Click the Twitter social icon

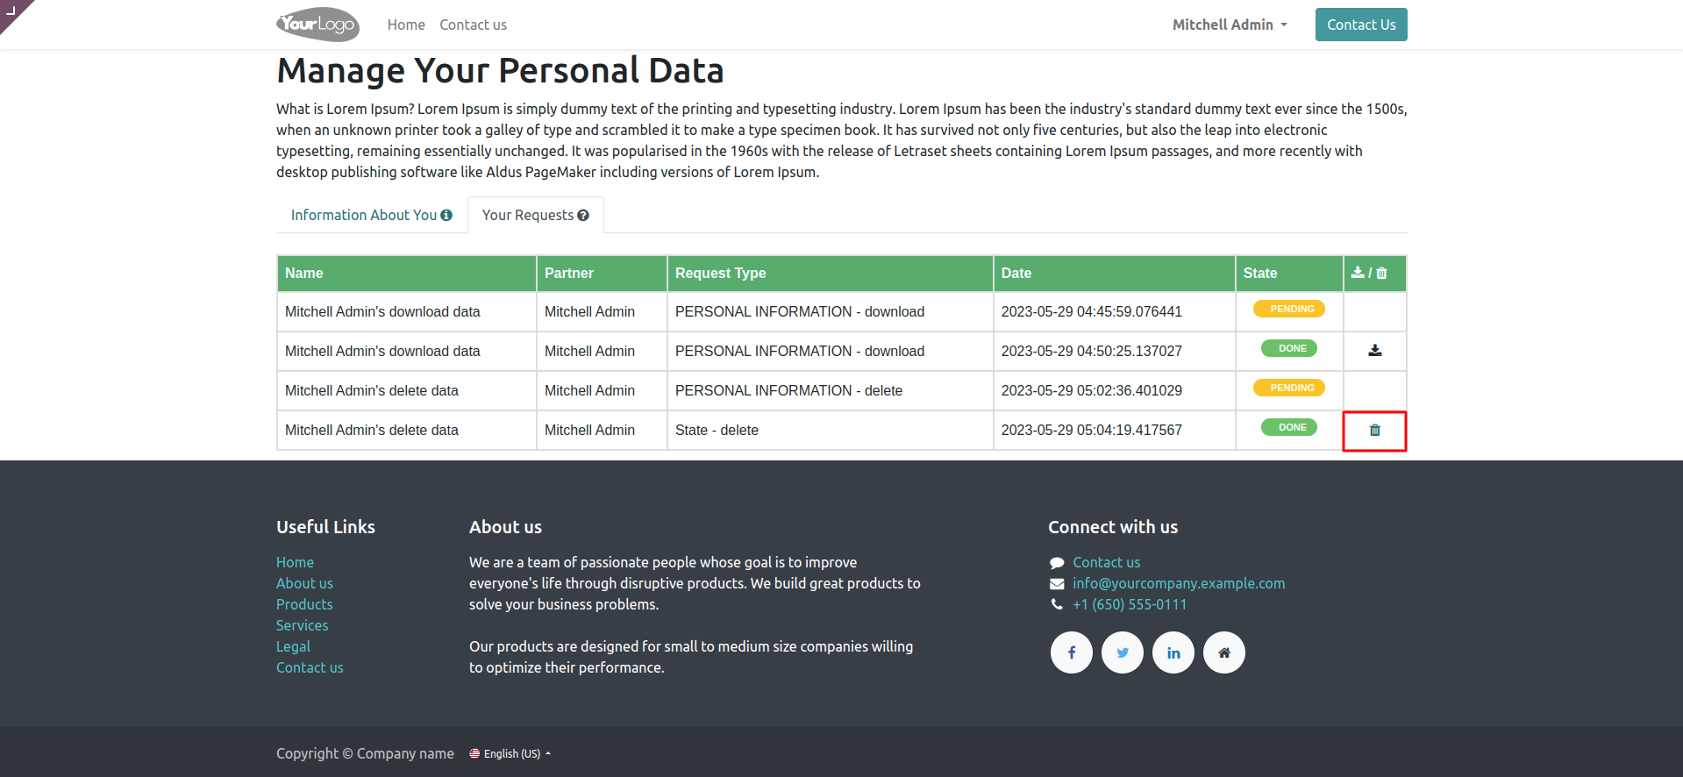point(1122,652)
